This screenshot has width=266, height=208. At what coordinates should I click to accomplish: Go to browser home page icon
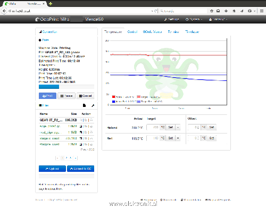coord(234,11)
